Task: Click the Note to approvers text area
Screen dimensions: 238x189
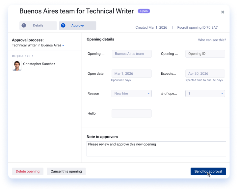Action: coord(156,149)
